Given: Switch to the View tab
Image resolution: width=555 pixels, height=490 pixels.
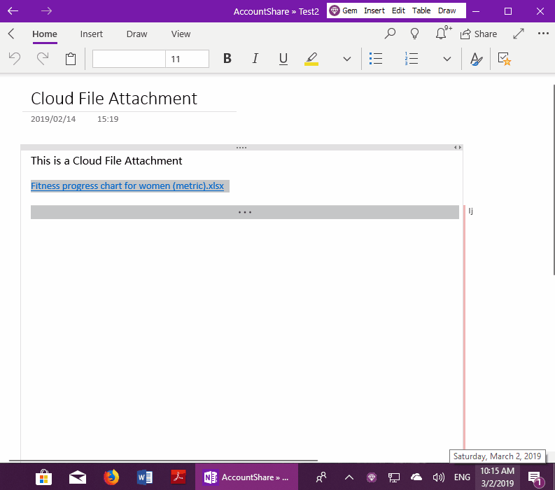Looking at the screenshot, I should click(x=181, y=34).
